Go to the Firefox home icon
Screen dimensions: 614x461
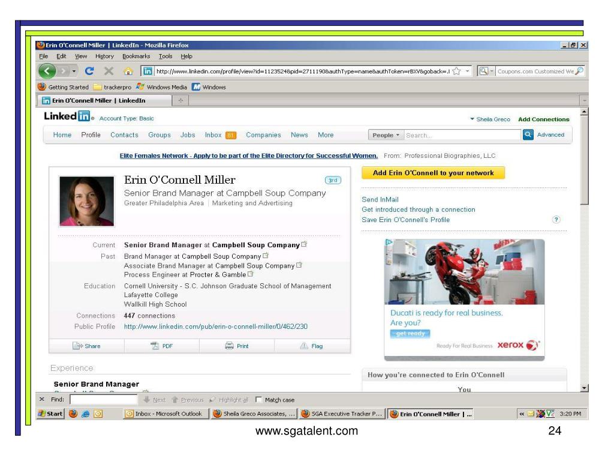[128, 71]
